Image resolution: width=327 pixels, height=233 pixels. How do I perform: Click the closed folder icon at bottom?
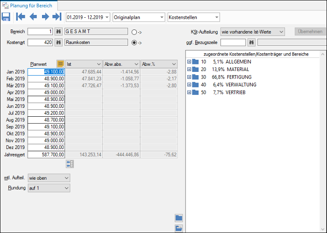click(x=179, y=218)
